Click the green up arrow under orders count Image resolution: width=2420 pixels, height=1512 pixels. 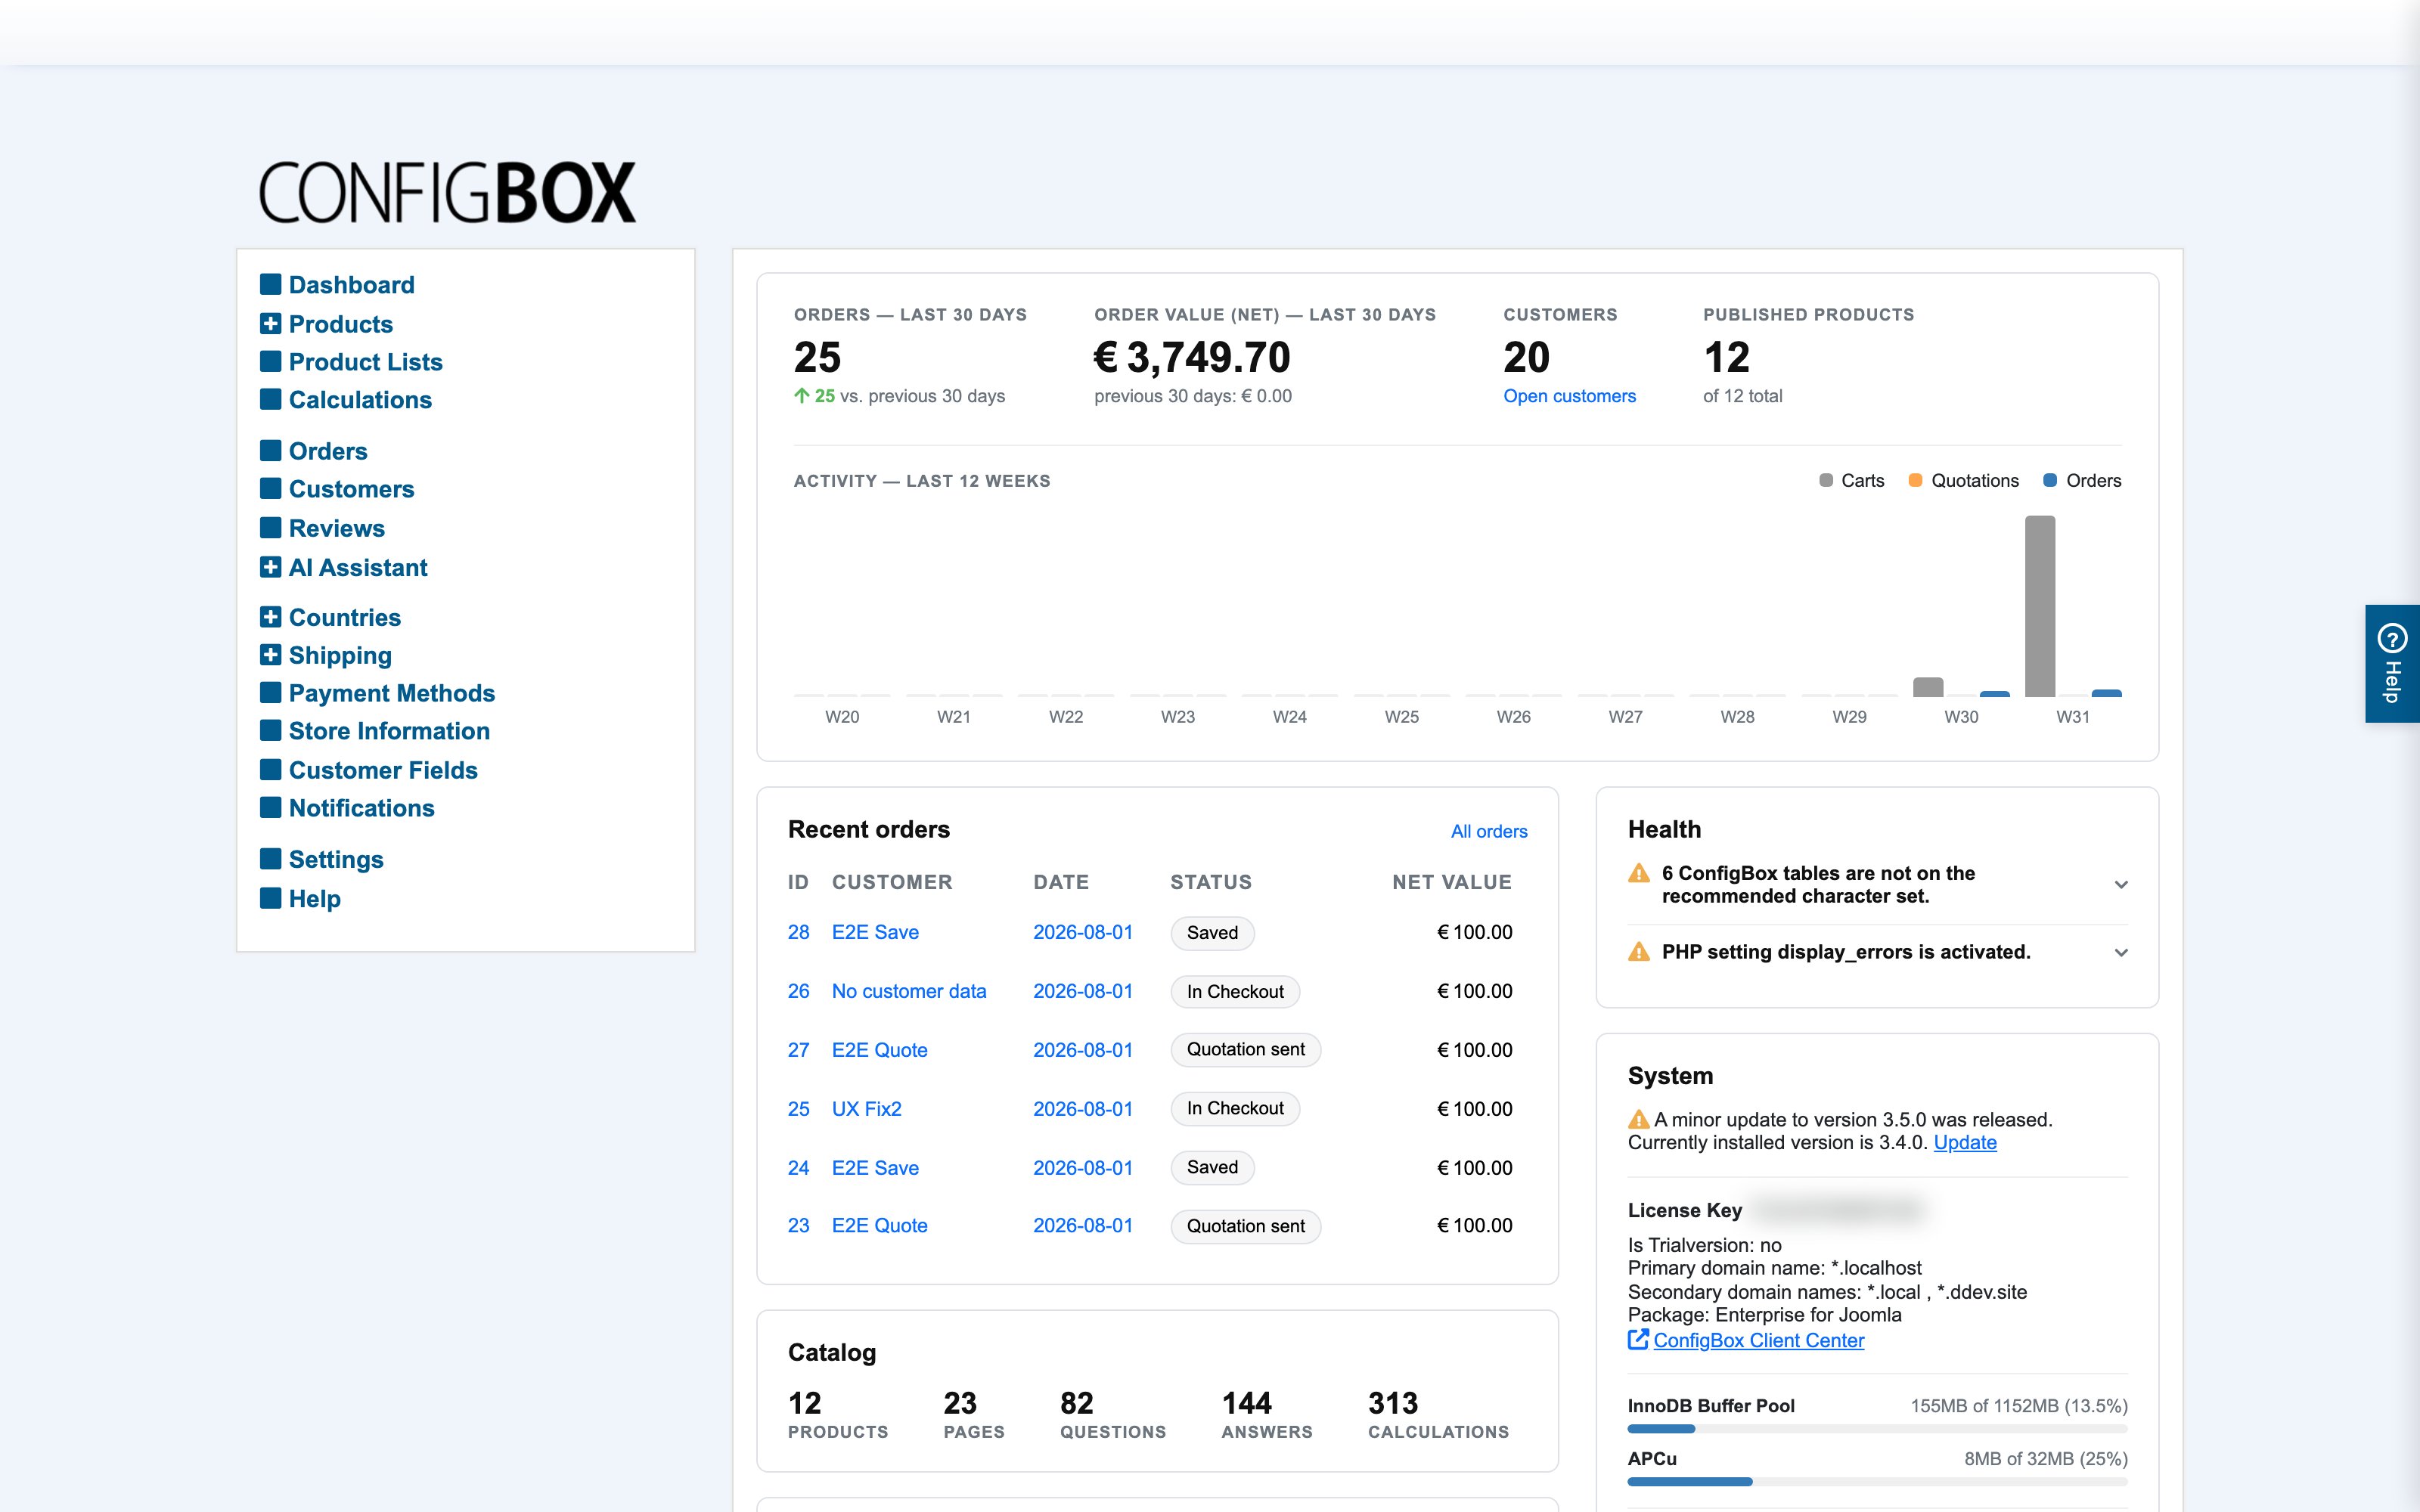tap(801, 396)
